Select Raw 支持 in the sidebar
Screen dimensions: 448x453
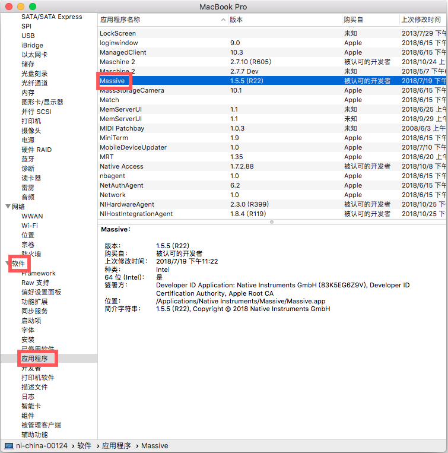point(35,283)
